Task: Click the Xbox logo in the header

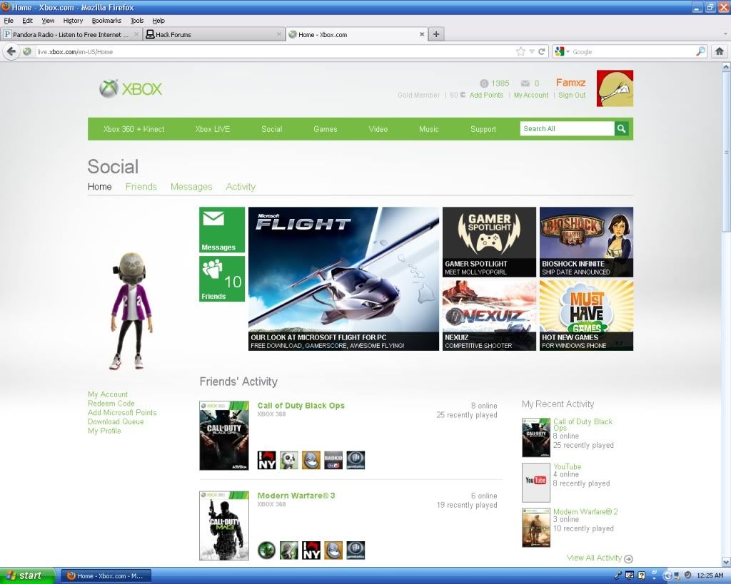Action: point(131,88)
